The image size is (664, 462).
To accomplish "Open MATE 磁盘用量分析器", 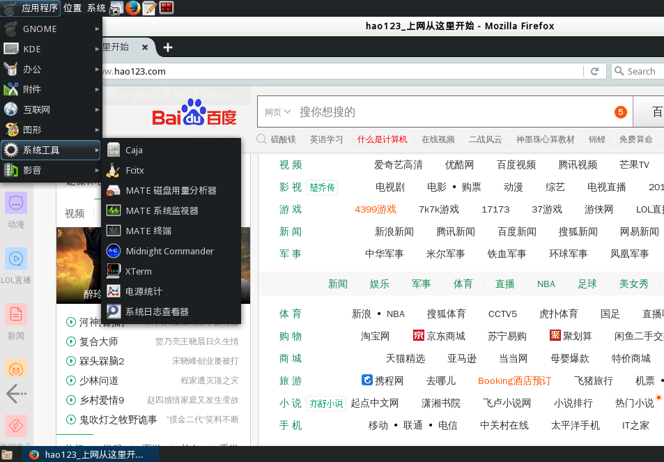I will pyautogui.click(x=171, y=190).
